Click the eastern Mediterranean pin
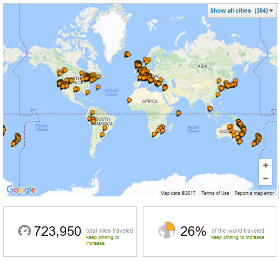Viewport: 279px width, 261px height. pos(165,87)
